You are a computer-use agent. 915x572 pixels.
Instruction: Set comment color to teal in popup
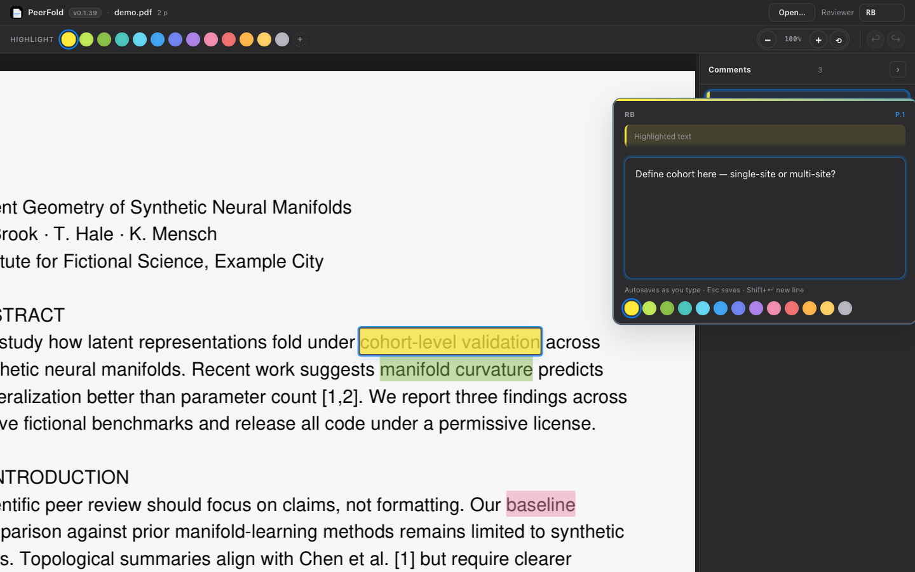point(685,308)
